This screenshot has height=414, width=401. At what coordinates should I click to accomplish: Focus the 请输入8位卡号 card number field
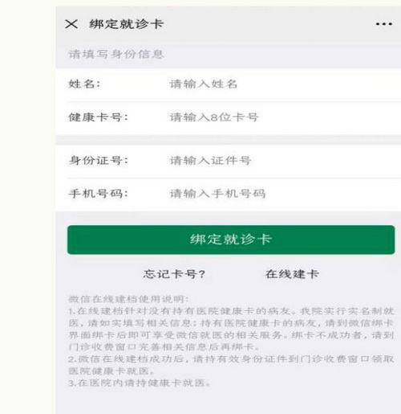tap(283, 117)
